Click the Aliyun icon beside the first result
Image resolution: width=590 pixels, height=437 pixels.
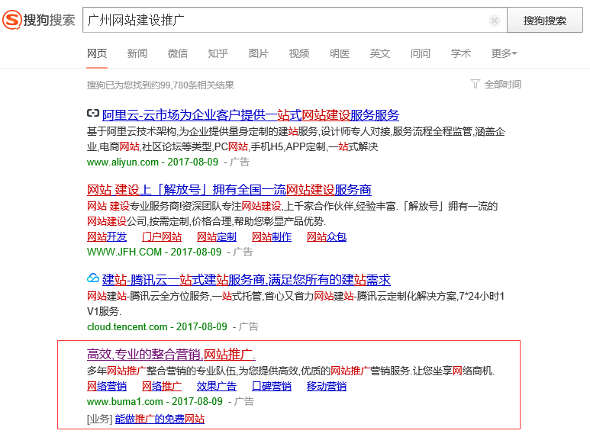coord(93,114)
